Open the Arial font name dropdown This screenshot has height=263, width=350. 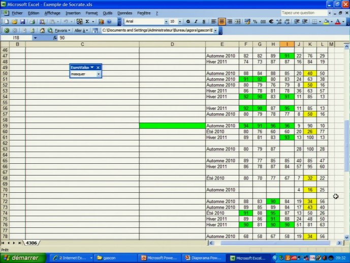(166, 22)
